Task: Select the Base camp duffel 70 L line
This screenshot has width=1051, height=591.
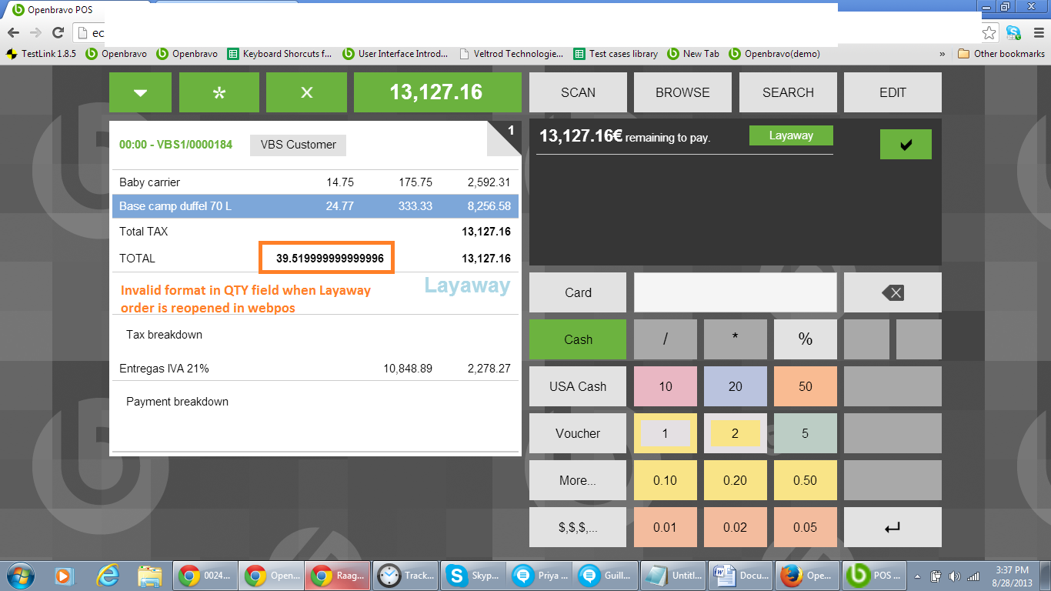Action: coord(315,206)
